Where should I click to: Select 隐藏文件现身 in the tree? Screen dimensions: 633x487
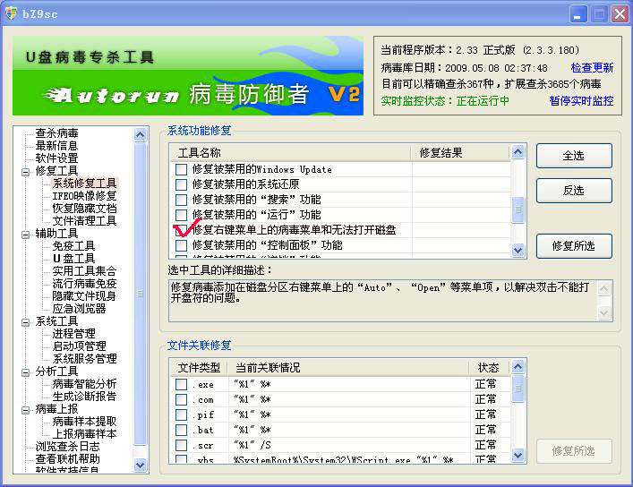click(x=84, y=296)
